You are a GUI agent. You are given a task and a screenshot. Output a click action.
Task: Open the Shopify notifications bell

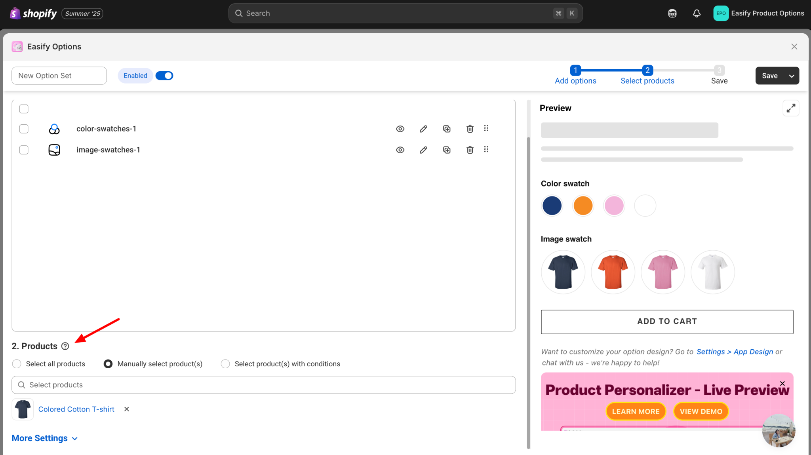(697, 13)
